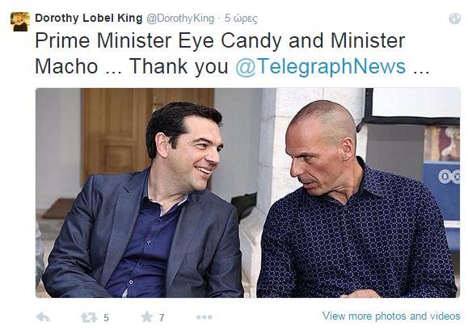Click the globe icon at the tweet's corner
The image size is (468, 335).
click(454, 19)
